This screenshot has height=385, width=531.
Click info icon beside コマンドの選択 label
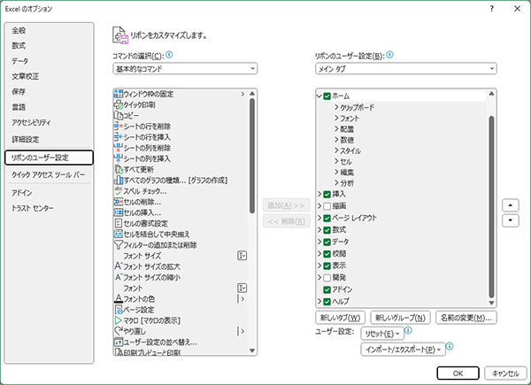point(169,55)
